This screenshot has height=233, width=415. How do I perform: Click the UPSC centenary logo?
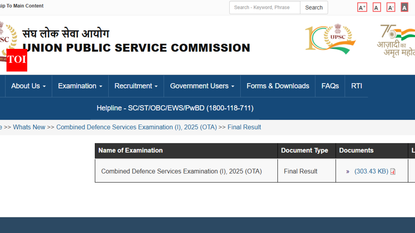coord(330,39)
